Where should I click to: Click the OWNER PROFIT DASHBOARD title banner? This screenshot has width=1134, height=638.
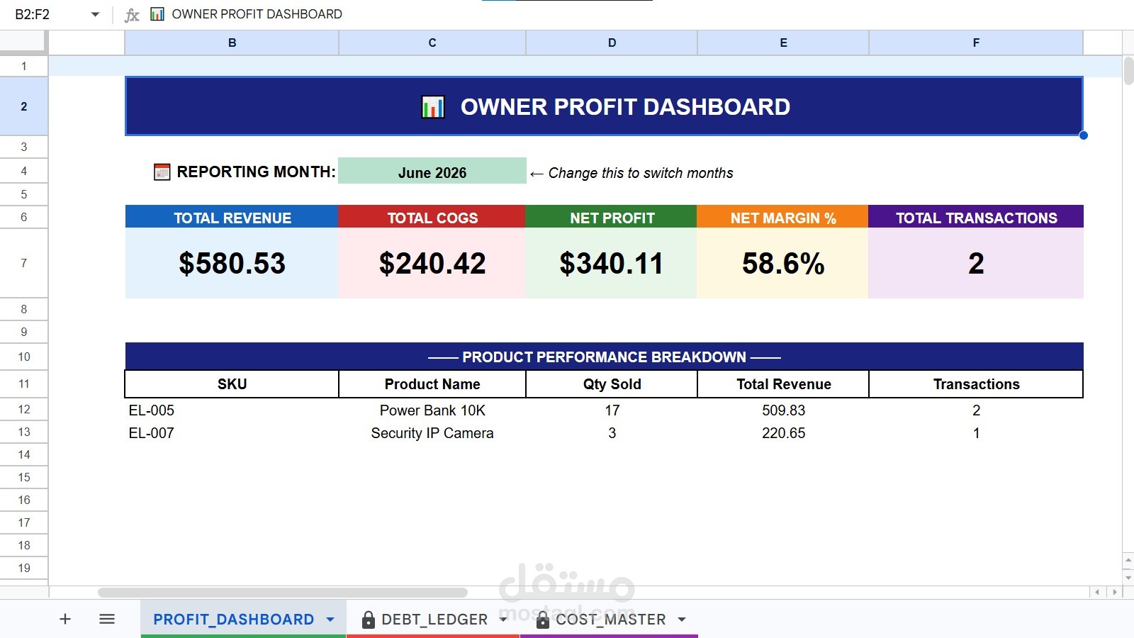604,106
